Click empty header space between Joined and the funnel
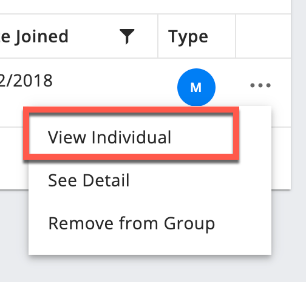This screenshot has width=306, height=282. pyautogui.click(x=94, y=36)
